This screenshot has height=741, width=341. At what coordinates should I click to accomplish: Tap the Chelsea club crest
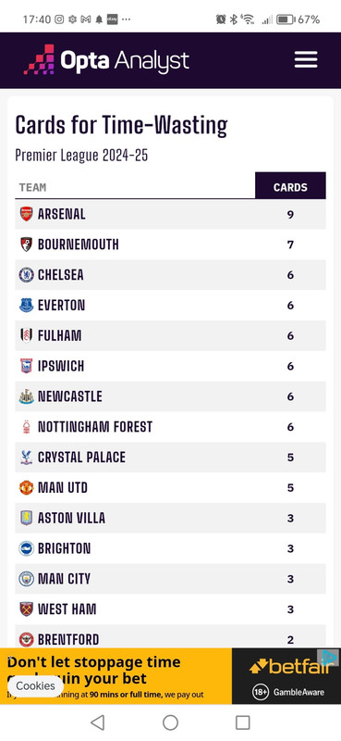(x=27, y=274)
